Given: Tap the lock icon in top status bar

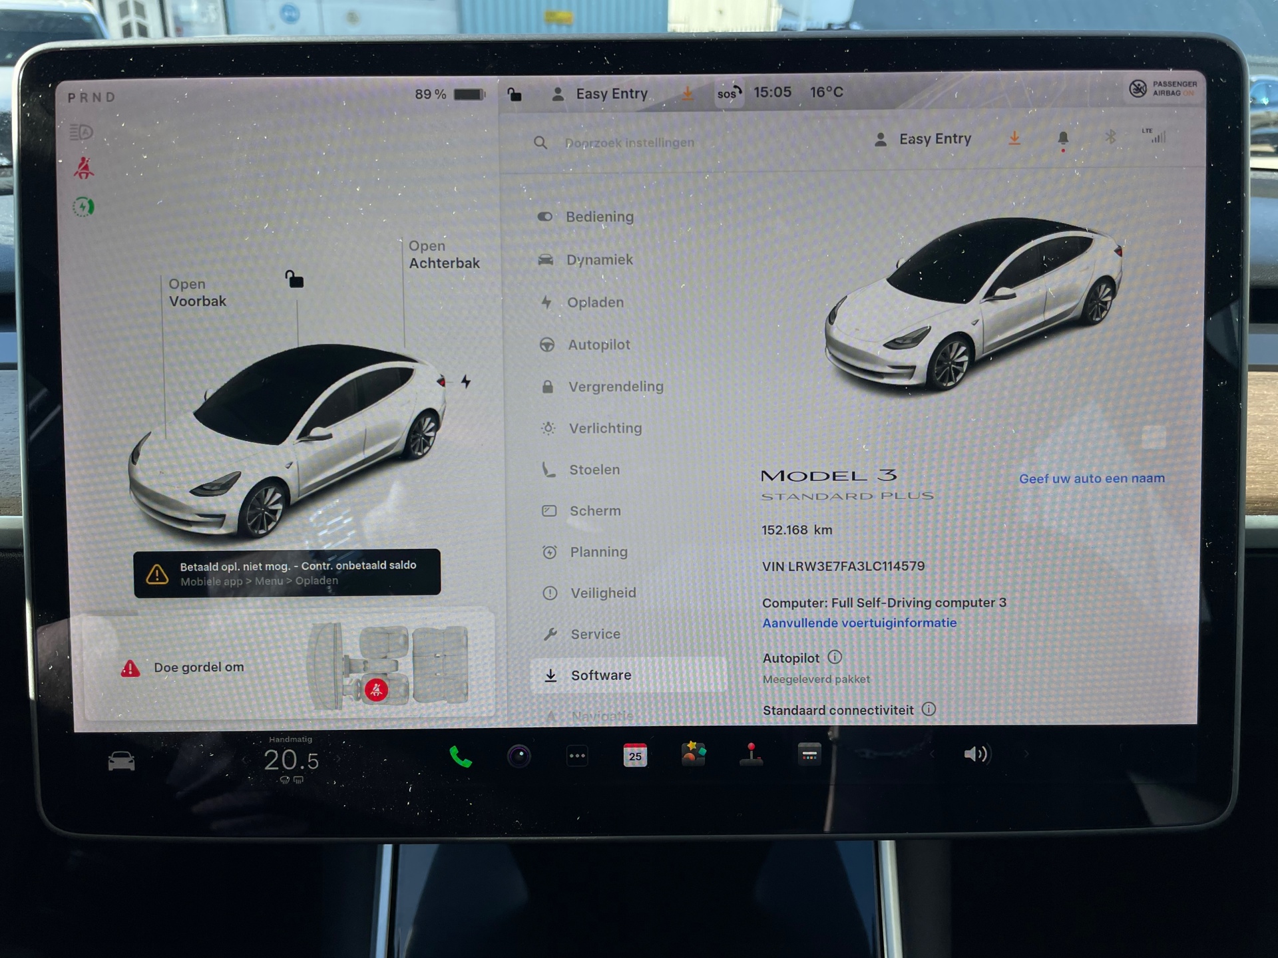Looking at the screenshot, I should pos(515,94).
